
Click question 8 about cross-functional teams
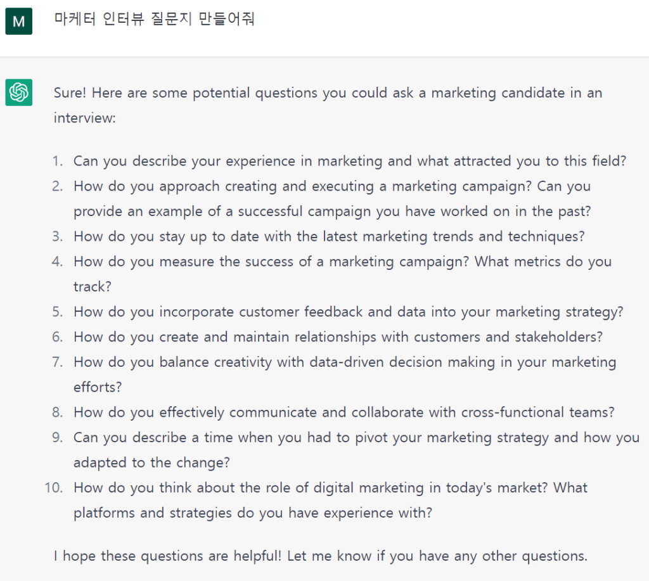(x=344, y=412)
